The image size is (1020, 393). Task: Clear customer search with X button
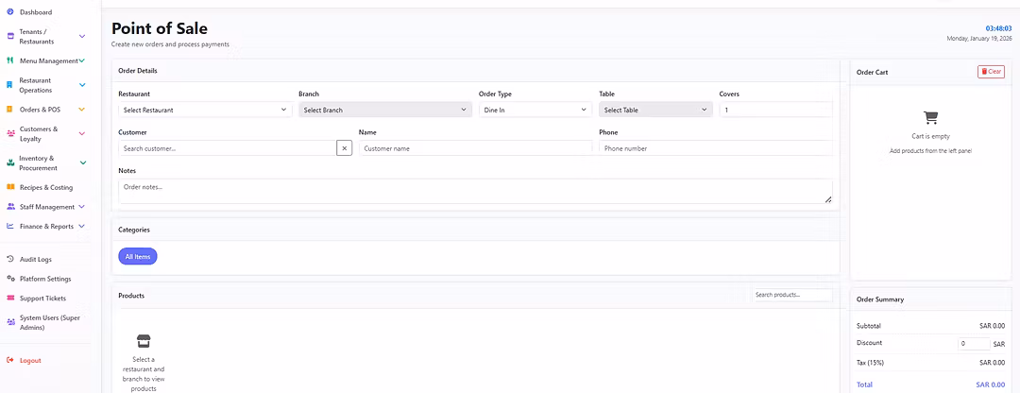coord(345,148)
